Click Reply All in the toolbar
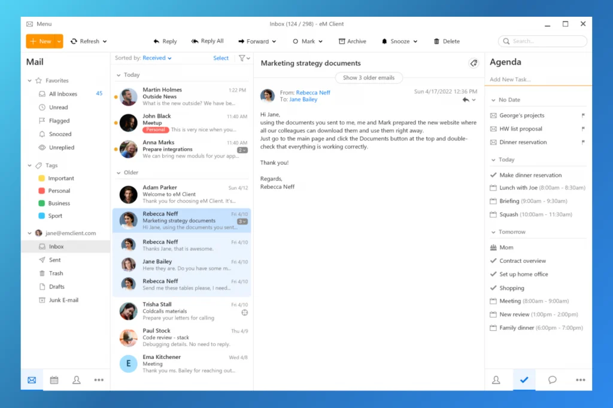 pyautogui.click(x=207, y=41)
